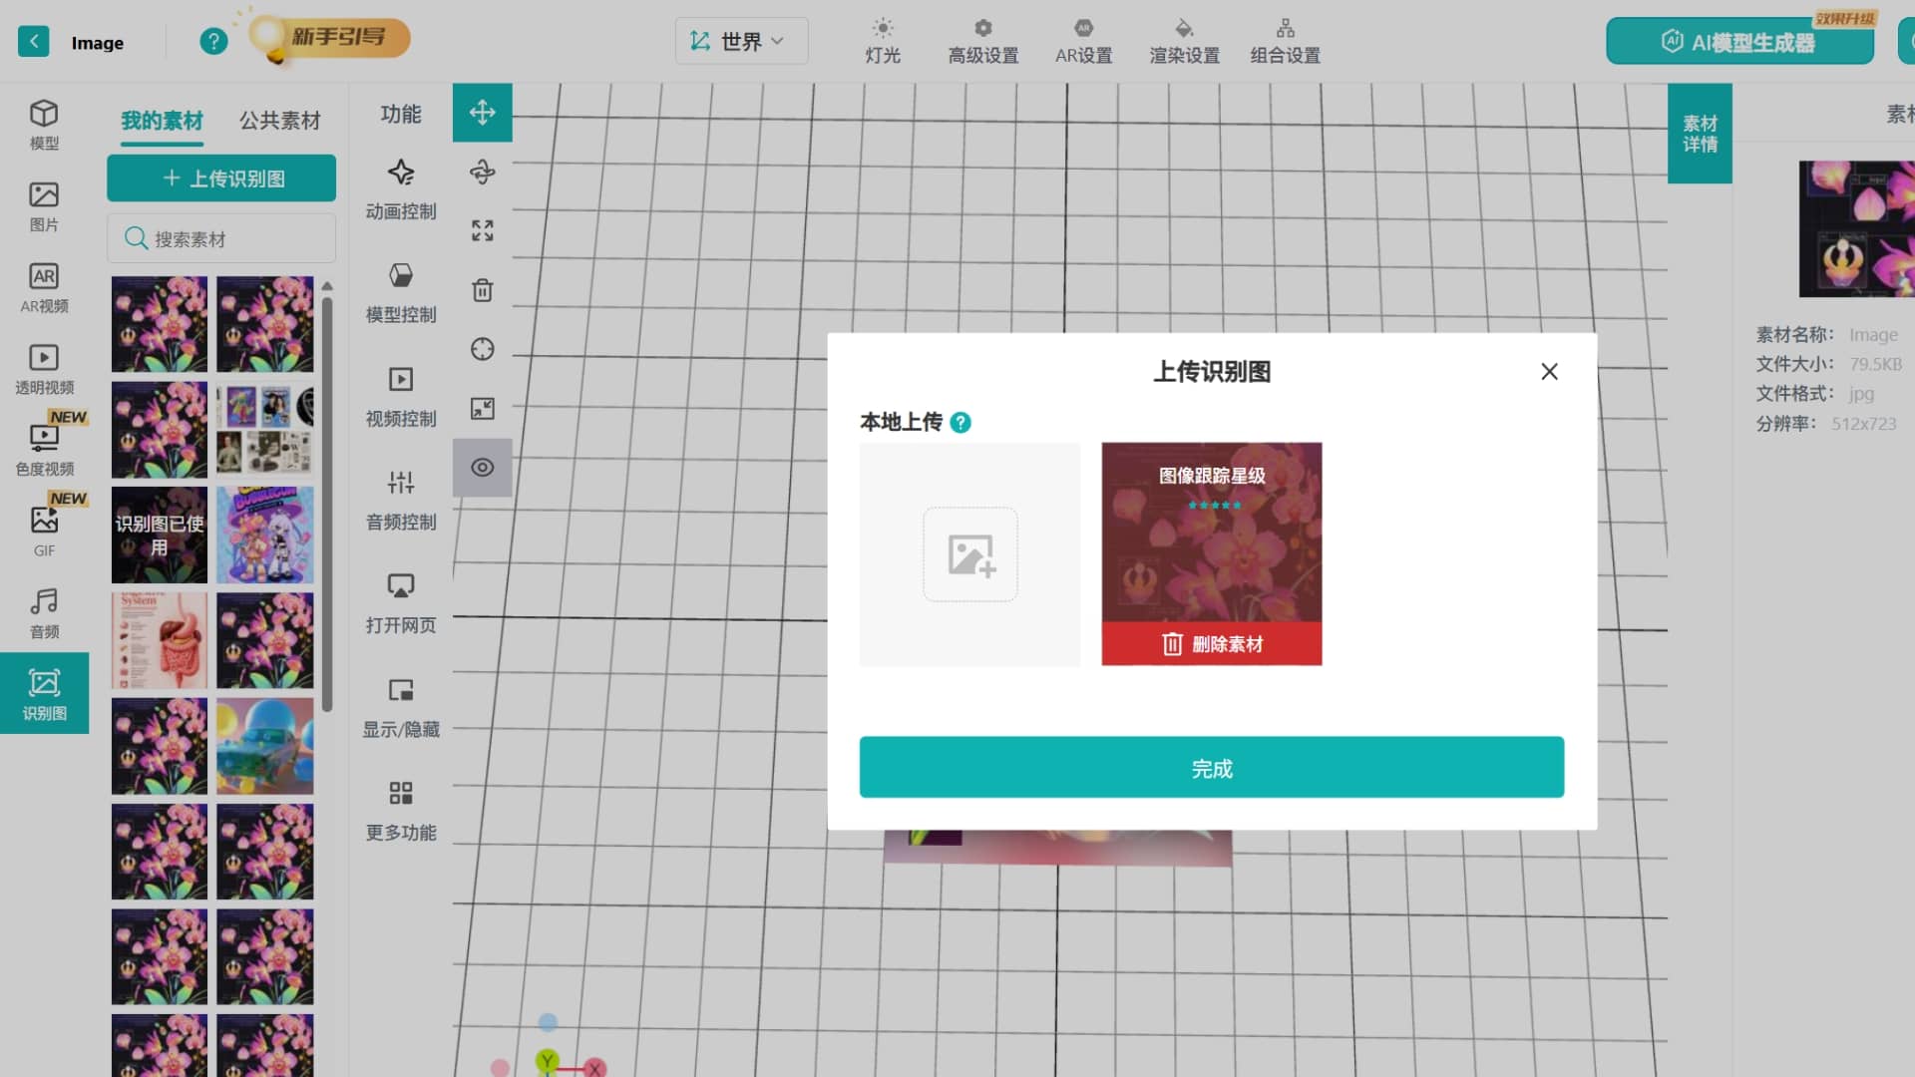The width and height of the screenshot is (1915, 1077).
Task: Open 组合设置 group settings
Action: [x=1286, y=41]
